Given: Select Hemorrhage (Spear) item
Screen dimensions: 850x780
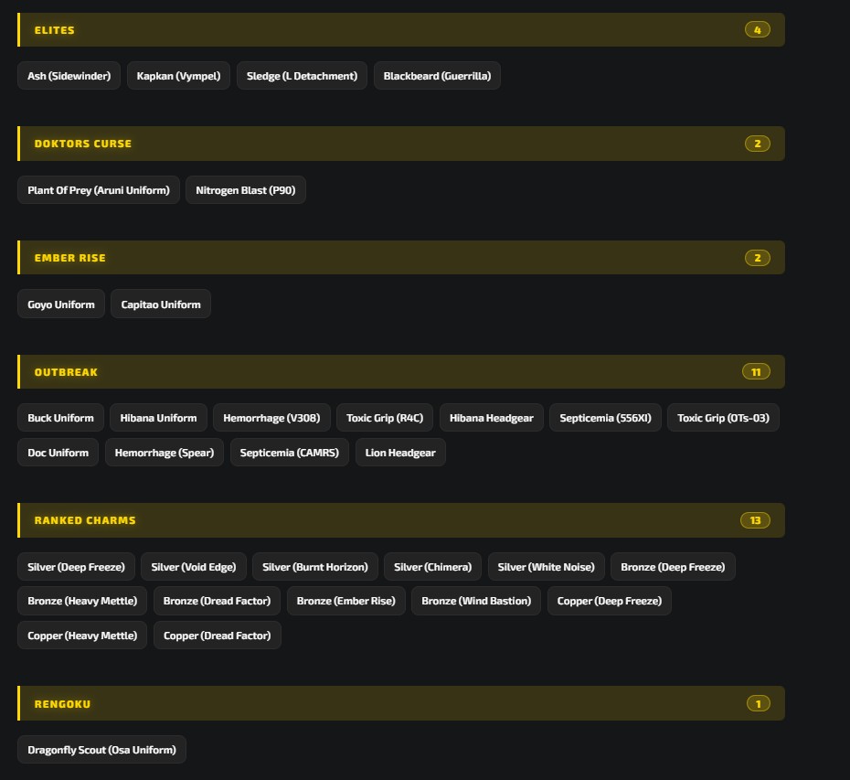Looking at the screenshot, I should (x=165, y=453).
